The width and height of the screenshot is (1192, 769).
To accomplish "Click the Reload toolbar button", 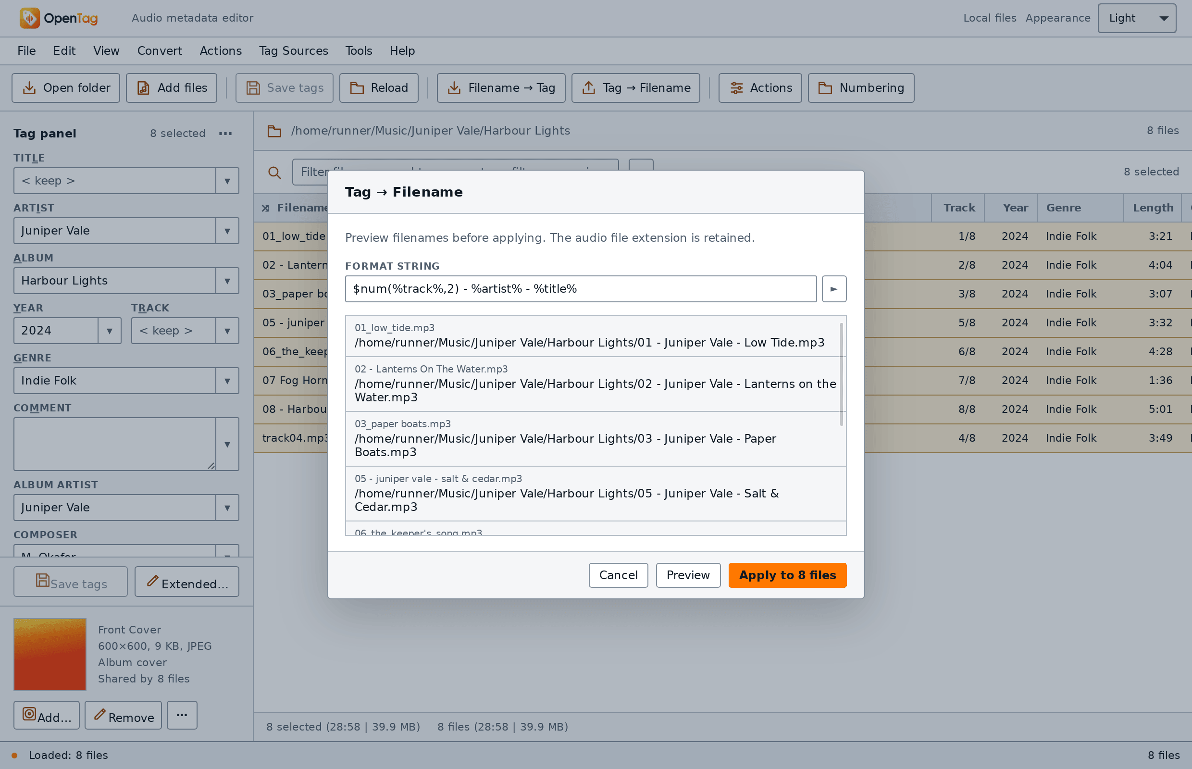I will point(379,88).
